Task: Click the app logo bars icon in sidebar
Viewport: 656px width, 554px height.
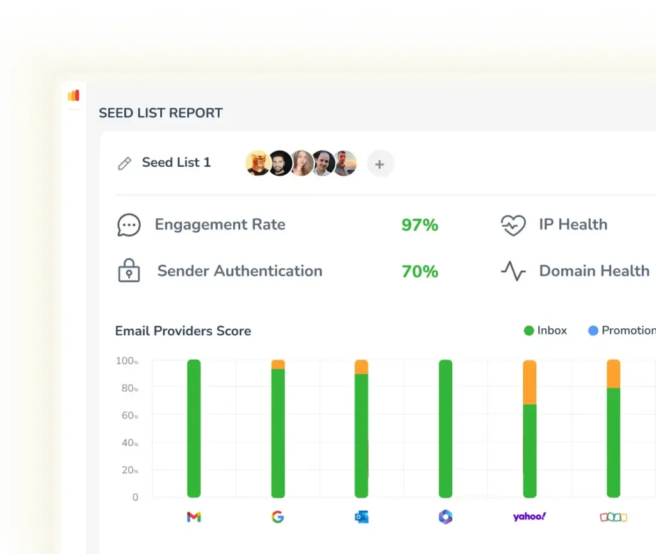Action: pos(74,96)
